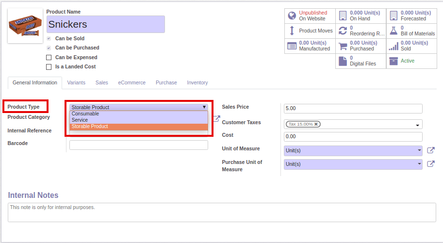Click the file icon for Digital Files
Screen dimensions: 443x243
[x=343, y=61]
